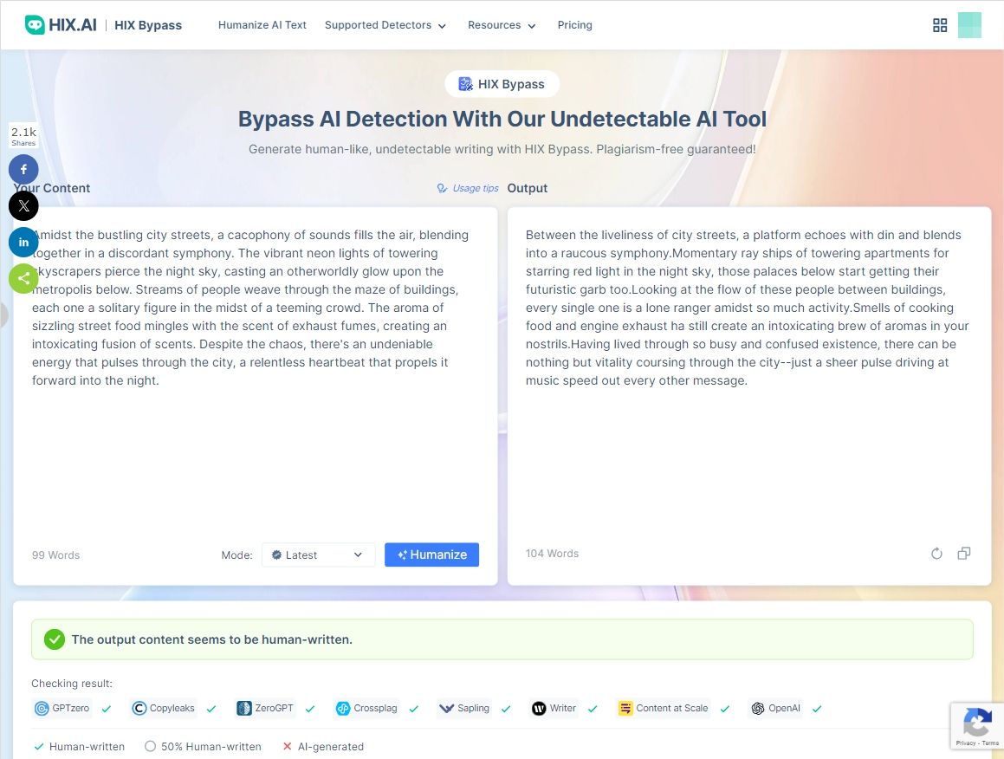The height and width of the screenshot is (759, 1004).
Task: Click the Content at Scale label
Action: [x=671, y=709]
